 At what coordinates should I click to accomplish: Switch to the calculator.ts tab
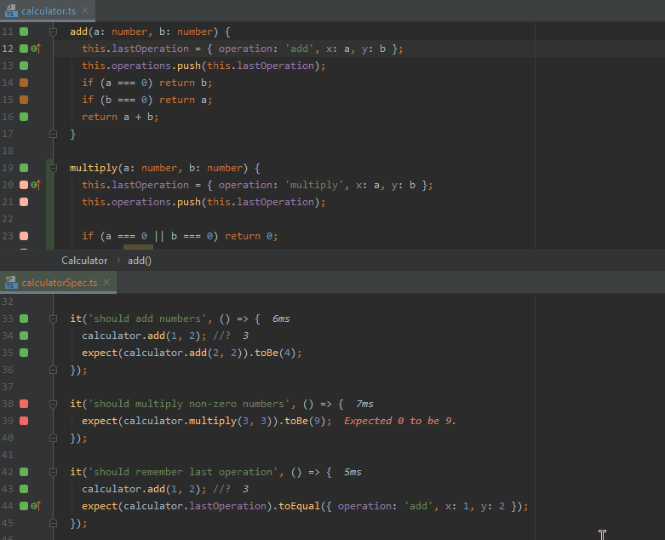49,10
